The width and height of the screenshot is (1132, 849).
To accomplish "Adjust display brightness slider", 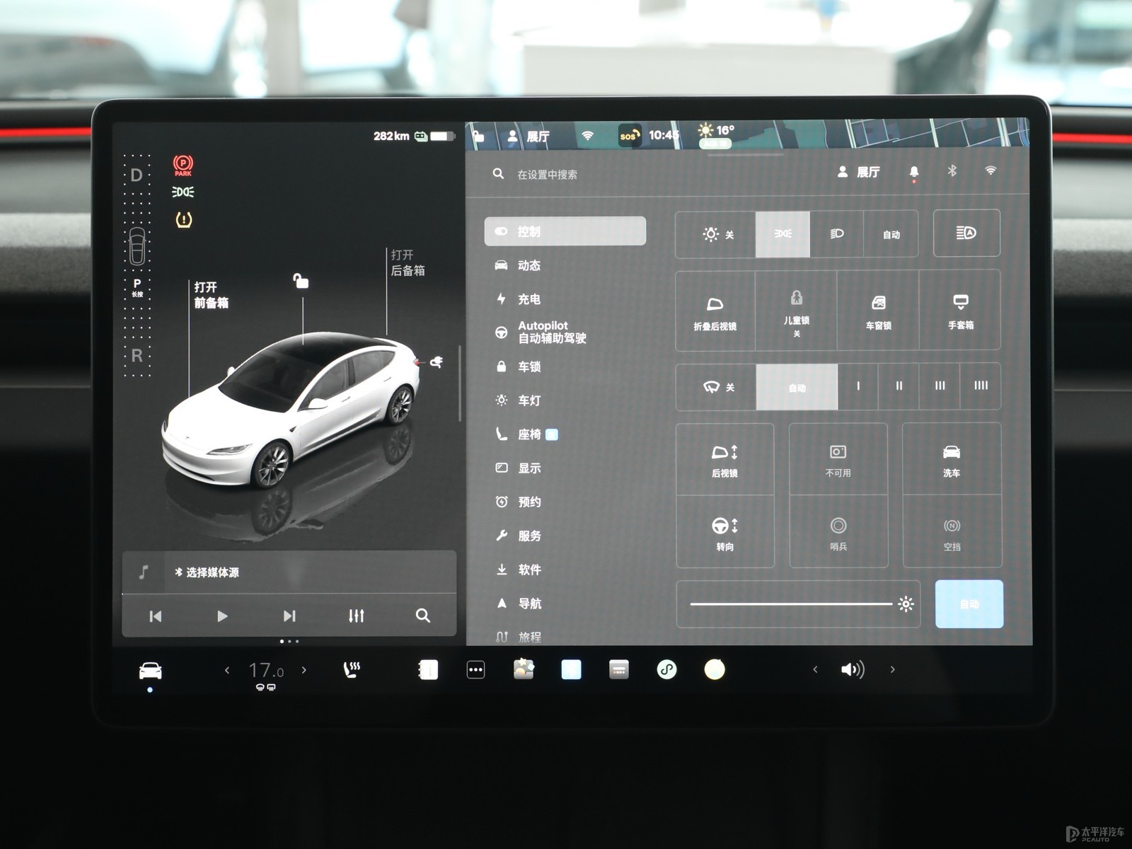I will tap(798, 604).
